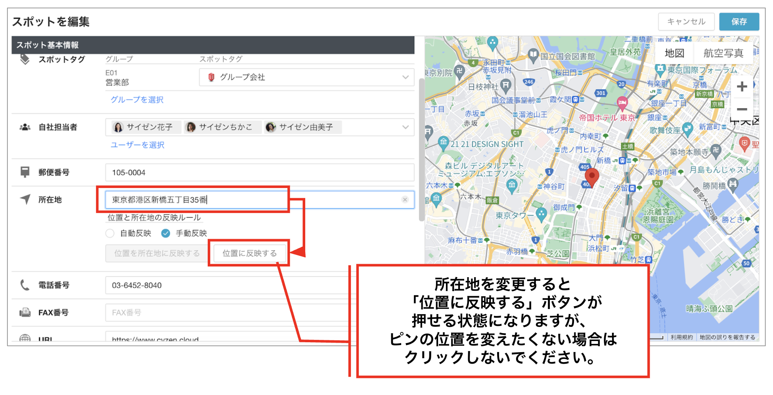The image size is (773, 395).
Task: Clear the 所在地 address with the x icon
Action: 405,199
